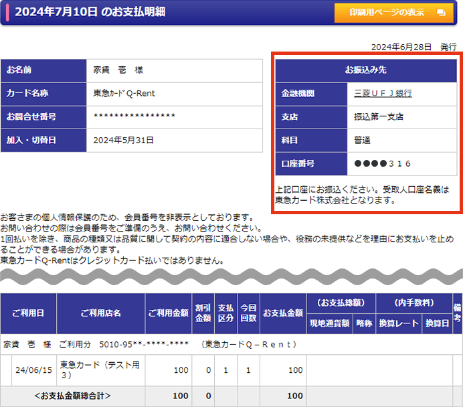Click the 印刷用ページの表示 button
Screen dimensions: 463x407
396,13
